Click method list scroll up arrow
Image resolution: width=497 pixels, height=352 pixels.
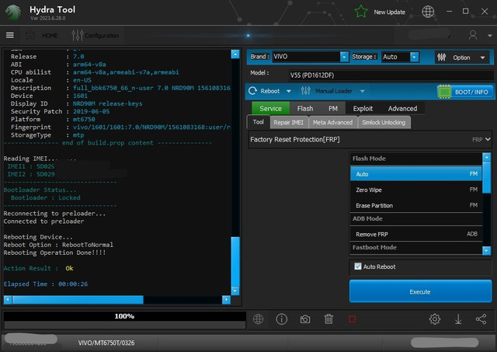[x=486, y=157]
